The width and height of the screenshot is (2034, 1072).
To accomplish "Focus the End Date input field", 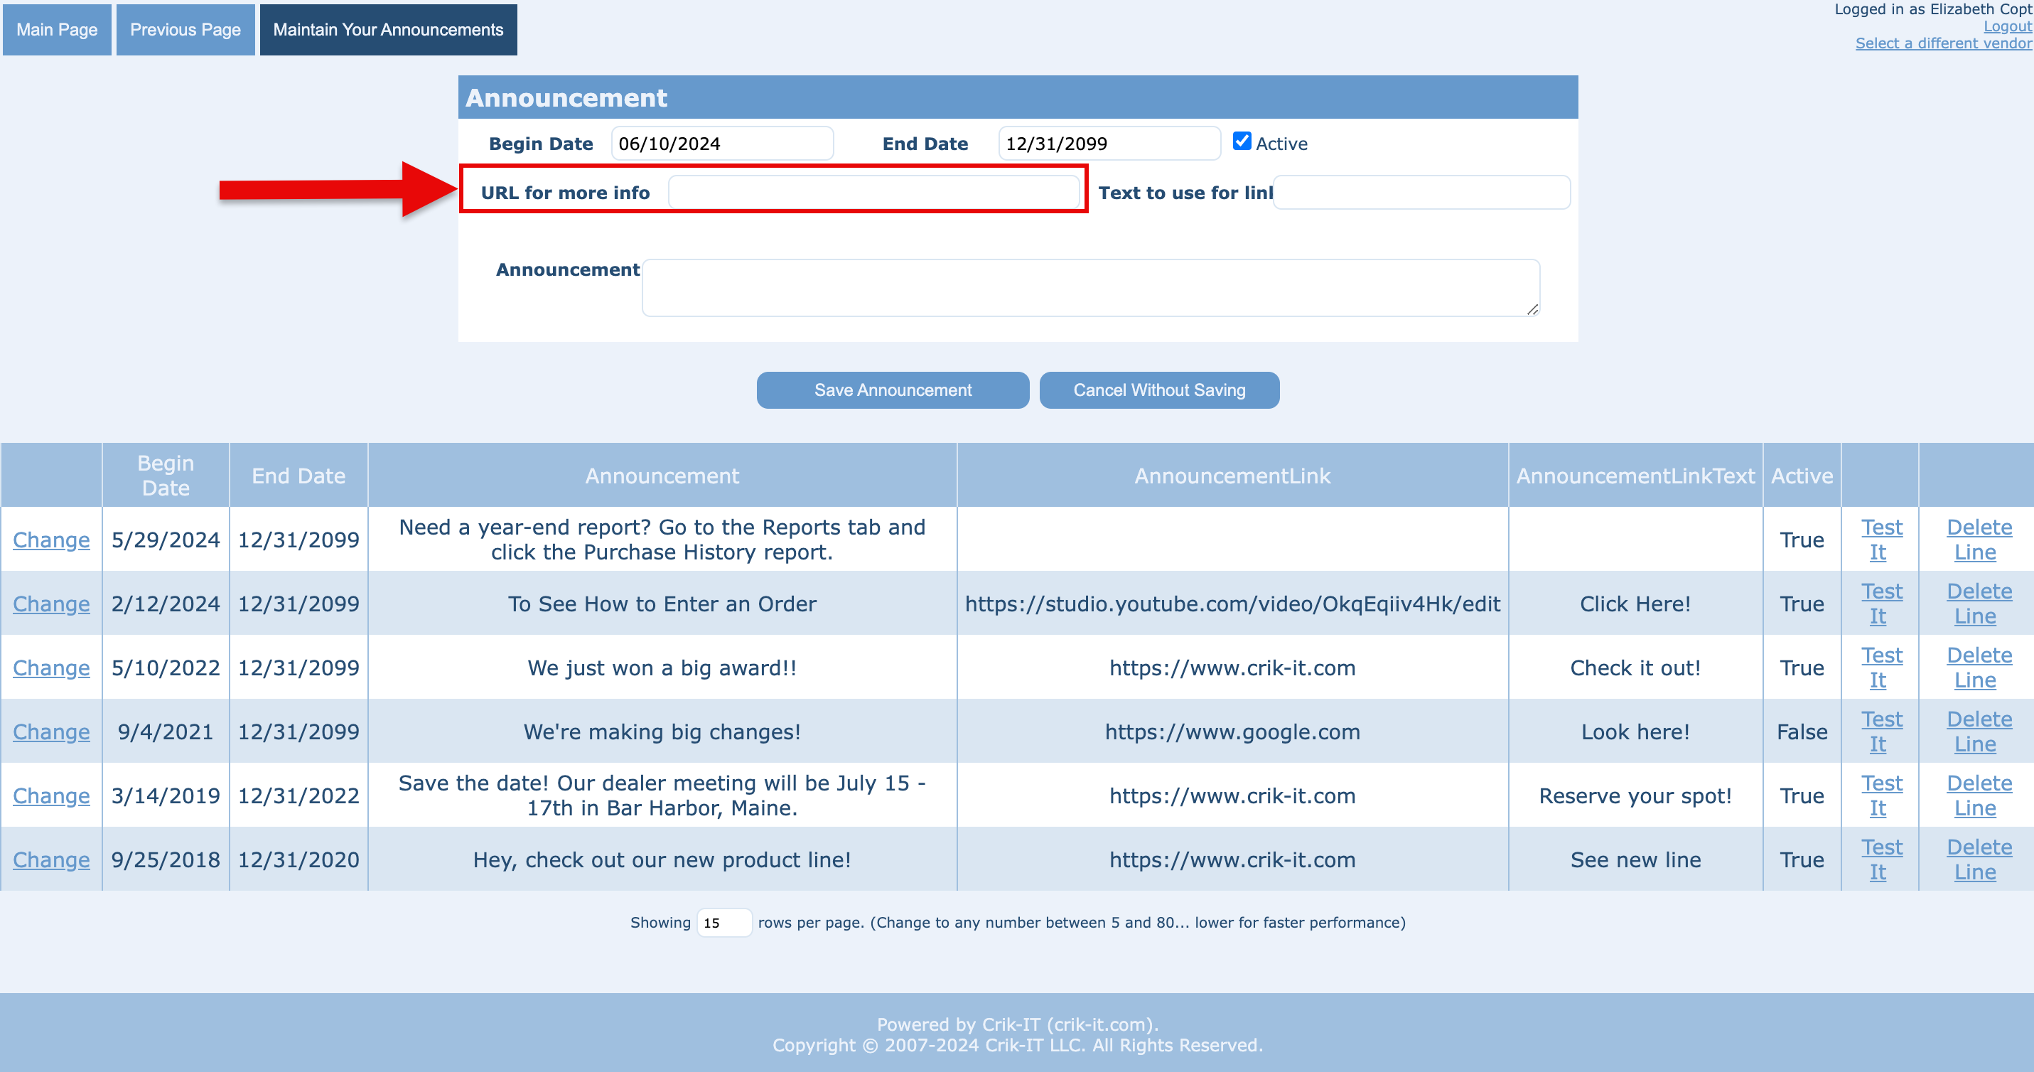I will (x=1109, y=144).
